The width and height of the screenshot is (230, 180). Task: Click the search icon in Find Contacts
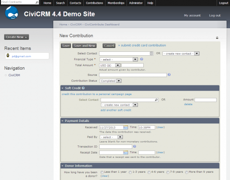point(37,2)
